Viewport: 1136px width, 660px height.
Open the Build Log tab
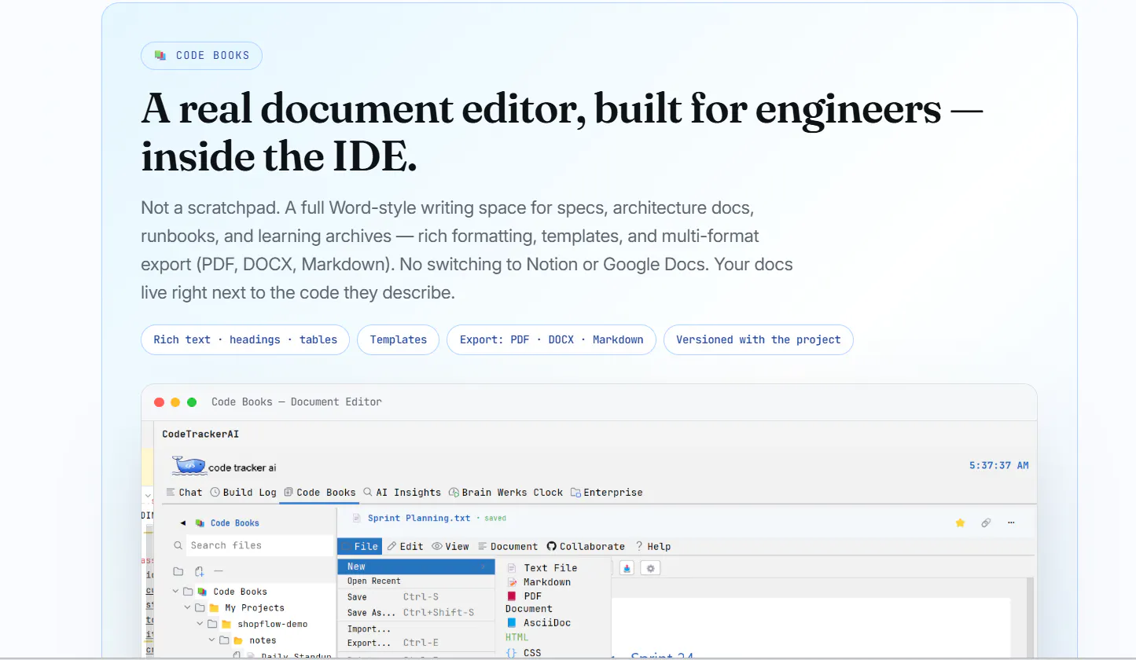243,493
